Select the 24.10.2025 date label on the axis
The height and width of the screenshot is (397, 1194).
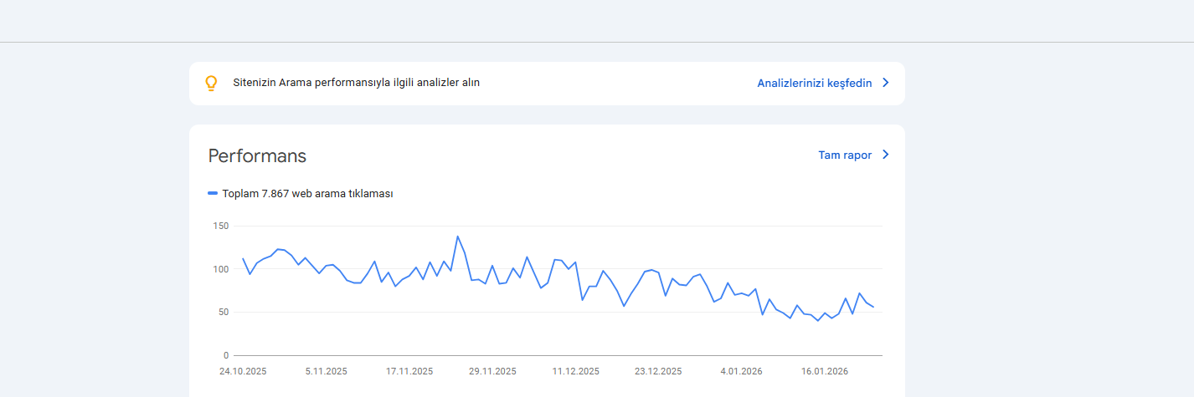tap(243, 372)
